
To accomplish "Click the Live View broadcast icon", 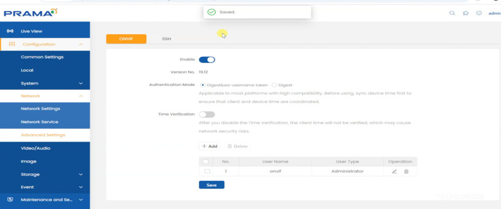I will pos(10,31).
